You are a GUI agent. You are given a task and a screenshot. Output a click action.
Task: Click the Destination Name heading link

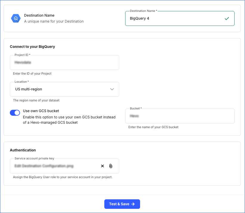click(x=39, y=15)
